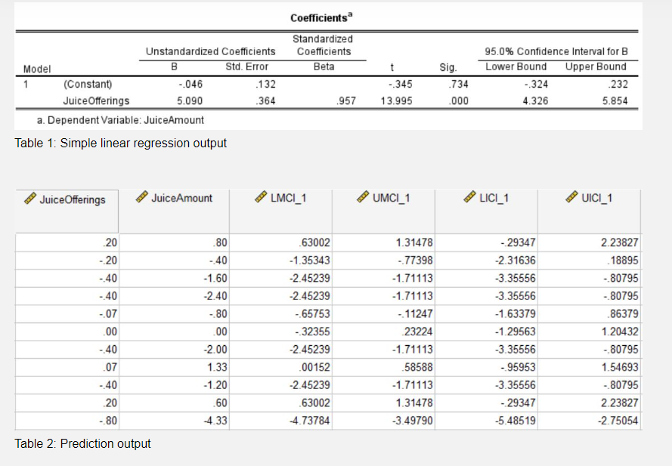This screenshot has height=466, width=672.
Task: Click the Std. Error column label
Action: coord(247,66)
